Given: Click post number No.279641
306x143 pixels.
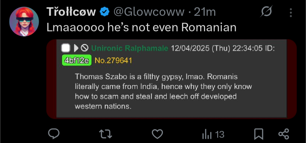Looking at the screenshot, I should point(113,60).
